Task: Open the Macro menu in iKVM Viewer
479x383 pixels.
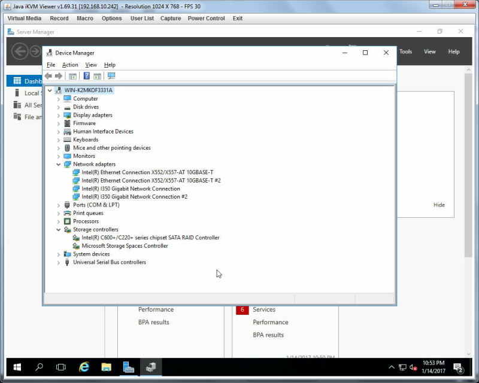Action: pyautogui.click(x=85, y=19)
